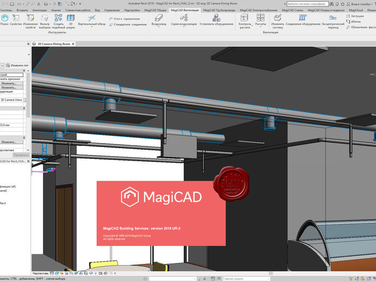Open the Фильтр выборки selection filter
Image resolution: width=376 pixels, height=282 pixels.
pos(45,21)
